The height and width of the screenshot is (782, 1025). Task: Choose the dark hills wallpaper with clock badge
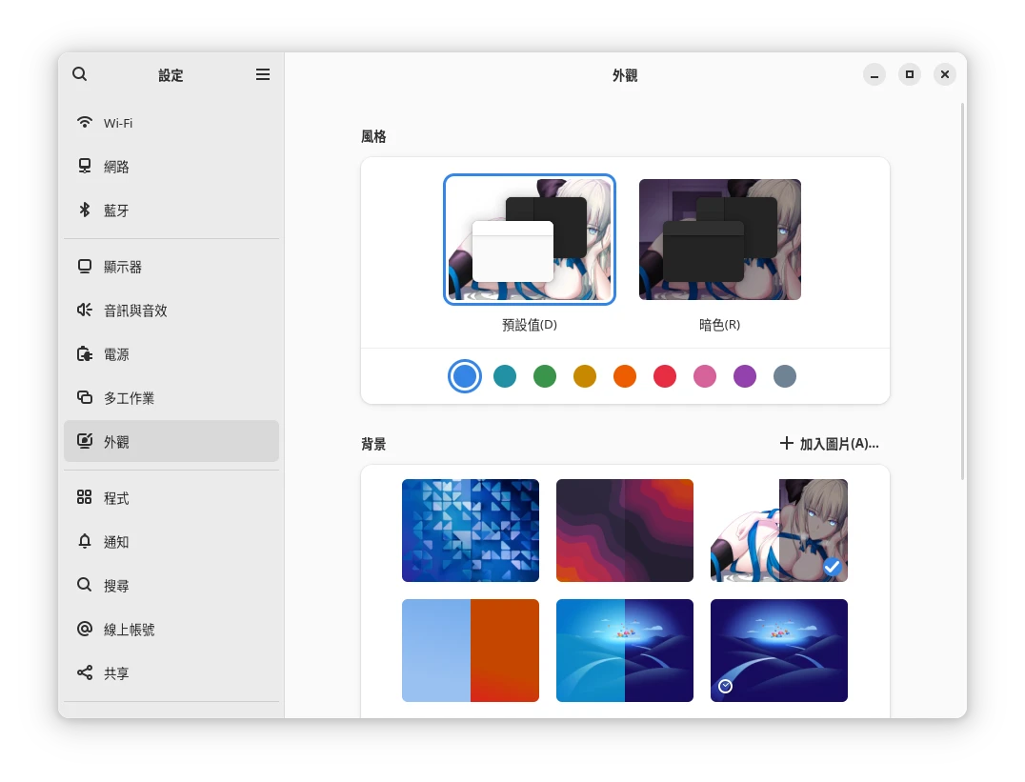779,651
